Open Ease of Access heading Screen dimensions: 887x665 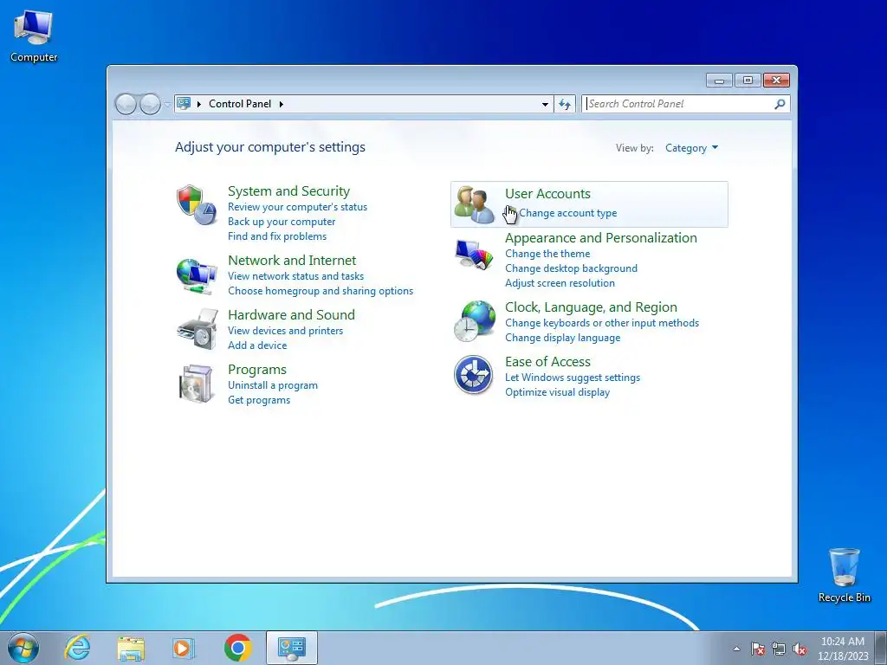pyautogui.click(x=547, y=362)
